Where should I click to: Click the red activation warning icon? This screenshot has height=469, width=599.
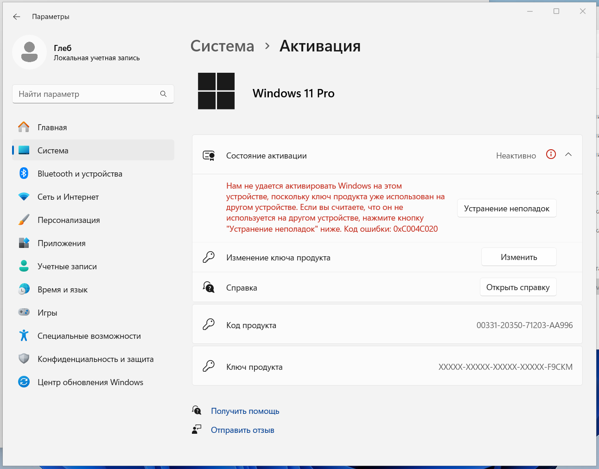[x=551, y=154]
